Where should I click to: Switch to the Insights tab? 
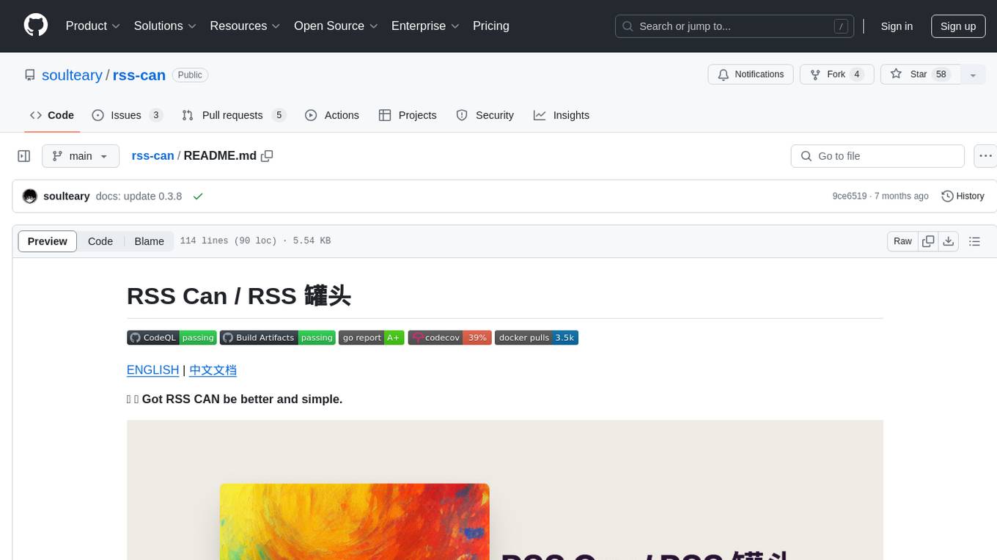[x=562, y=115]
